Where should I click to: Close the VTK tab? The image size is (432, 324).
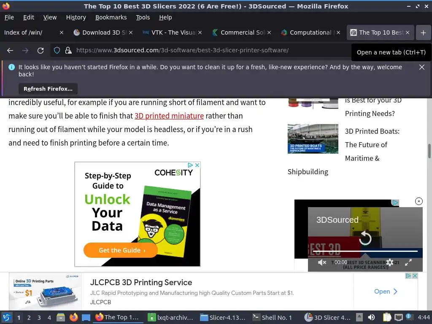point(200,32)
